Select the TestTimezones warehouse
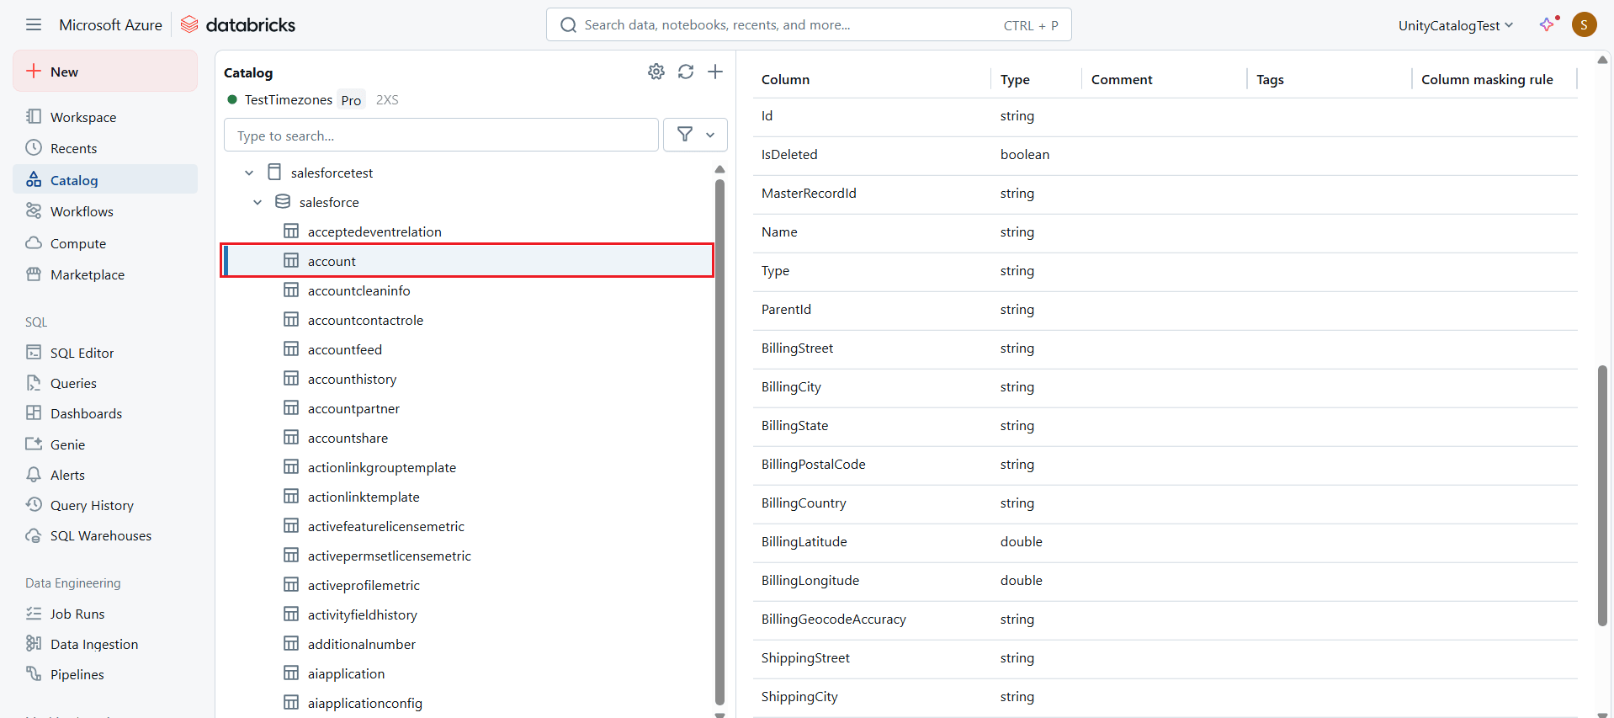Viewport: 1614px width, 718px height. click(288, 99)
